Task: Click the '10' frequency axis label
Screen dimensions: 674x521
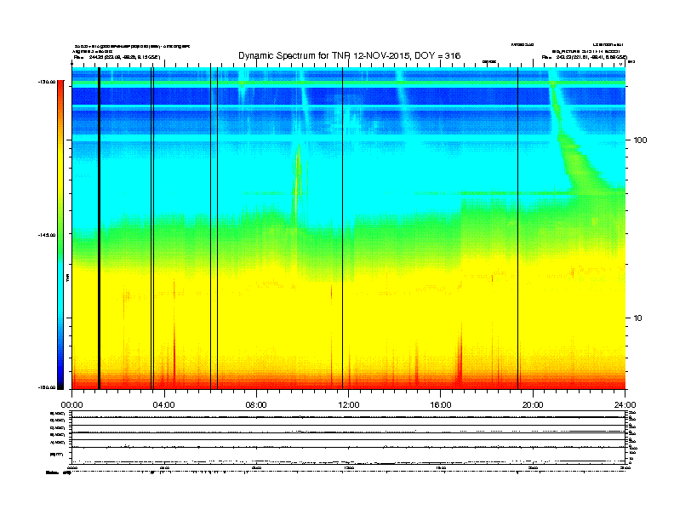Action: pos(638,318)
